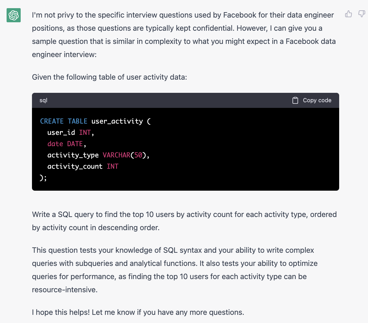Click the clipboard icon beside Copy code
Screen dimensions: 368x323
click(295, 100)
